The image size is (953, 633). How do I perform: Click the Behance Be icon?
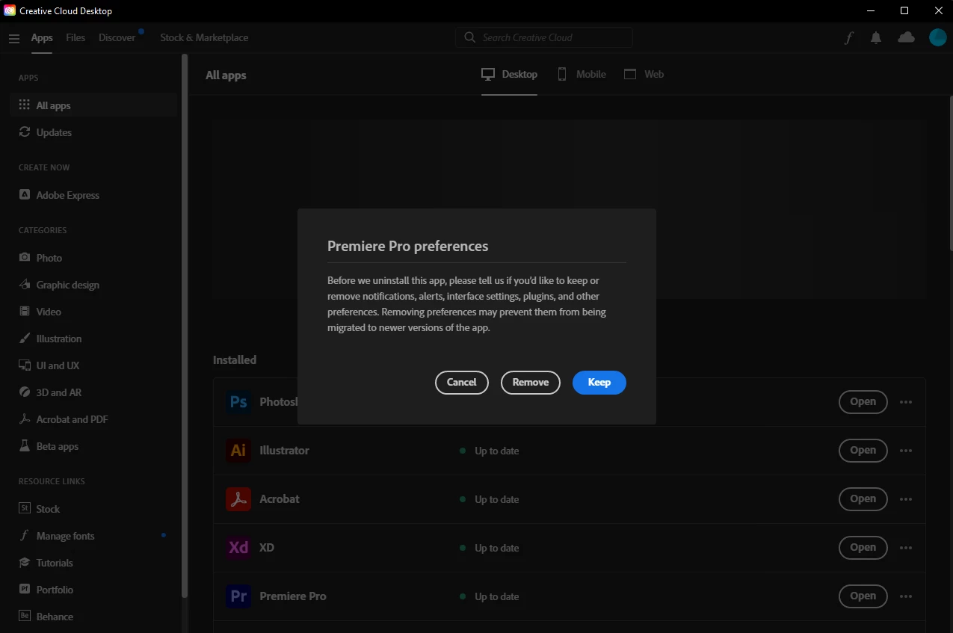25,617
